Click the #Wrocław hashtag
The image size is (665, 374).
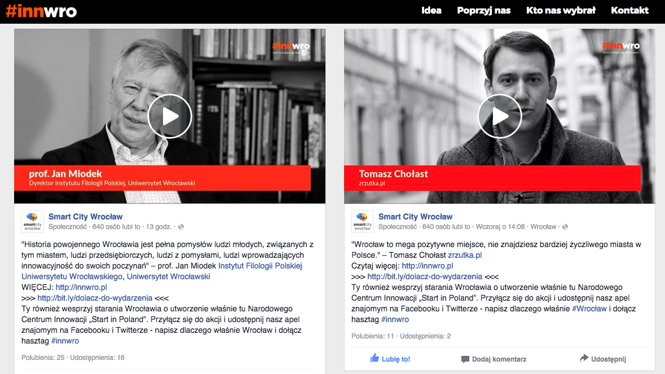coord(589,309)
